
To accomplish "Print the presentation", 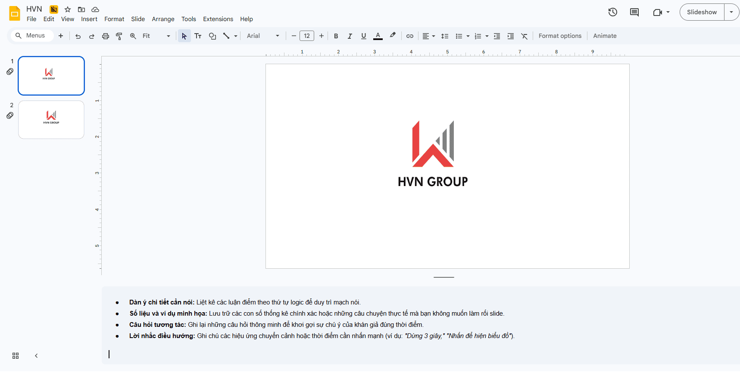I will pos(106,36).
